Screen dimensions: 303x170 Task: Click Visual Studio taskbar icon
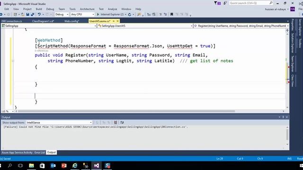coord(97,166)
